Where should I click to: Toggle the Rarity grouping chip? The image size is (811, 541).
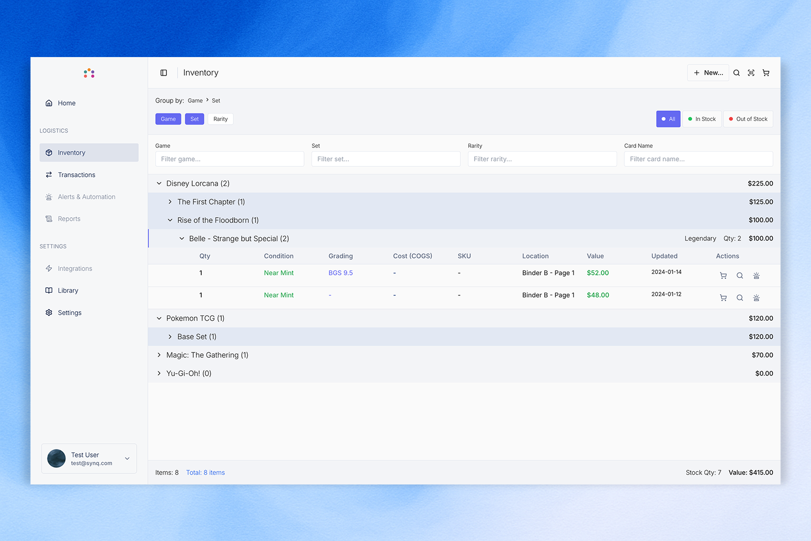pyautogui.click(x=220, y=119)
